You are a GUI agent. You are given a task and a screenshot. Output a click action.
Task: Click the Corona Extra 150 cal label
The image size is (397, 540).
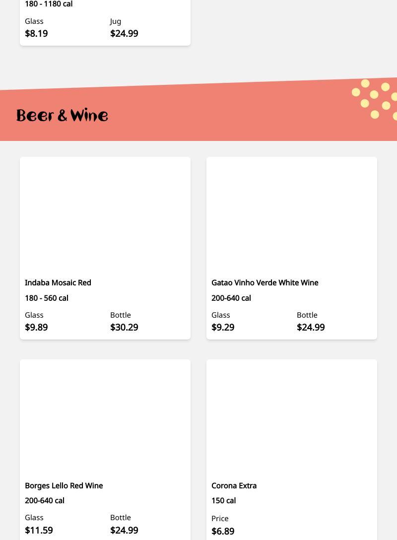[x=224, y=500]
